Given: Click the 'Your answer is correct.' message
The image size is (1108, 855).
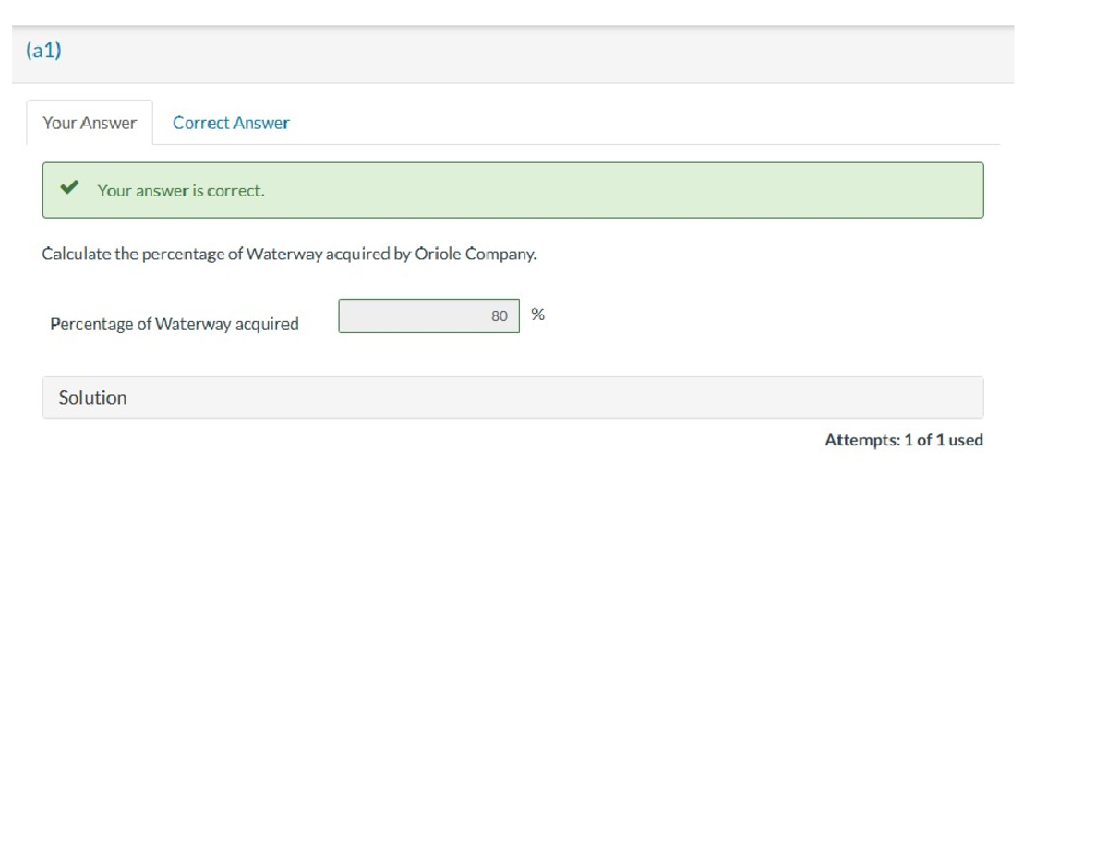Looking at the screenshot, I should (x=181, y=191).
